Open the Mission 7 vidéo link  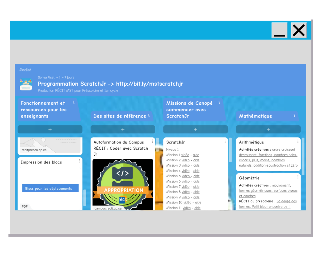click(186, 187)
